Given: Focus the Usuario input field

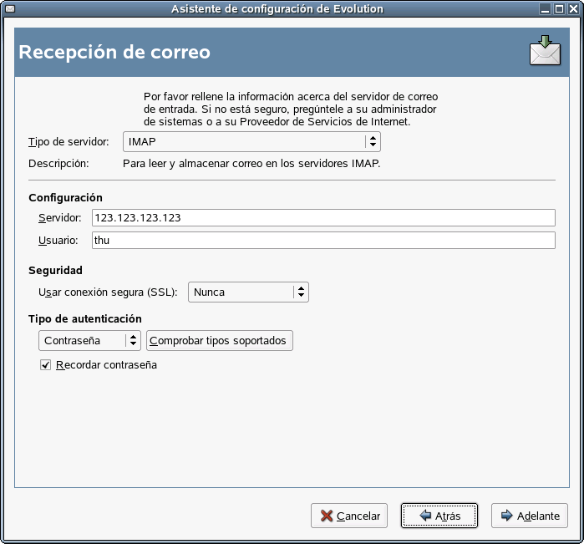Looking at the screenshot, I should click(x=323, y=241).
